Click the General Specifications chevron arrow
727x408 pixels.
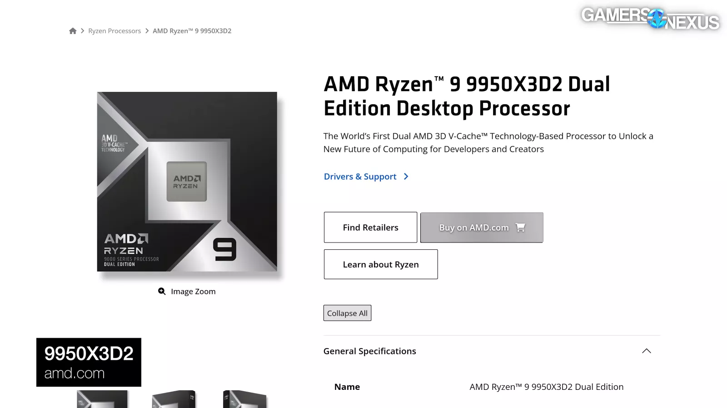click(647, 351)
